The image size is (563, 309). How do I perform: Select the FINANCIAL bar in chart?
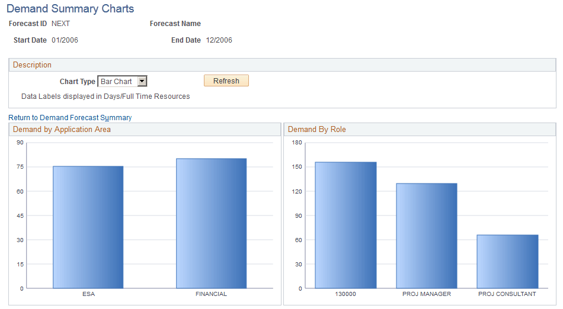coord(211,223)
